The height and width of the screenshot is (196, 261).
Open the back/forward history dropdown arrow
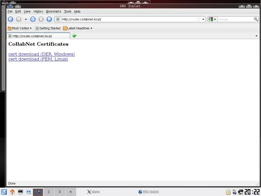26,19
